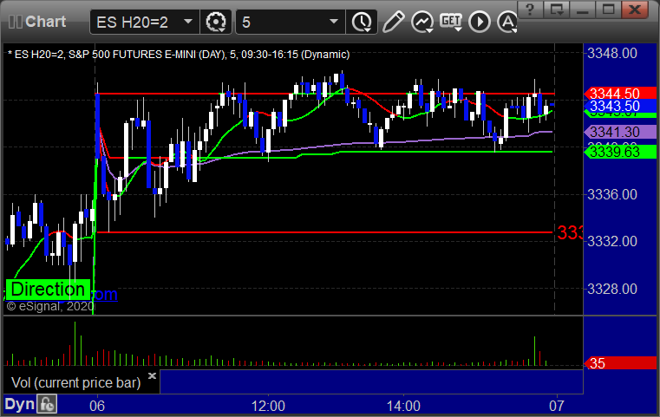Image resolution: width=660 pixels, height=417 pixels.
Task: Click the Dyn time template label
Action: coord(19,404)
